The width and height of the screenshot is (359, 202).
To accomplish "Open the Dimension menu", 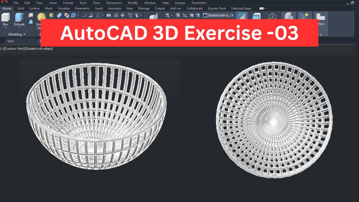I will [x=114, y=3].
